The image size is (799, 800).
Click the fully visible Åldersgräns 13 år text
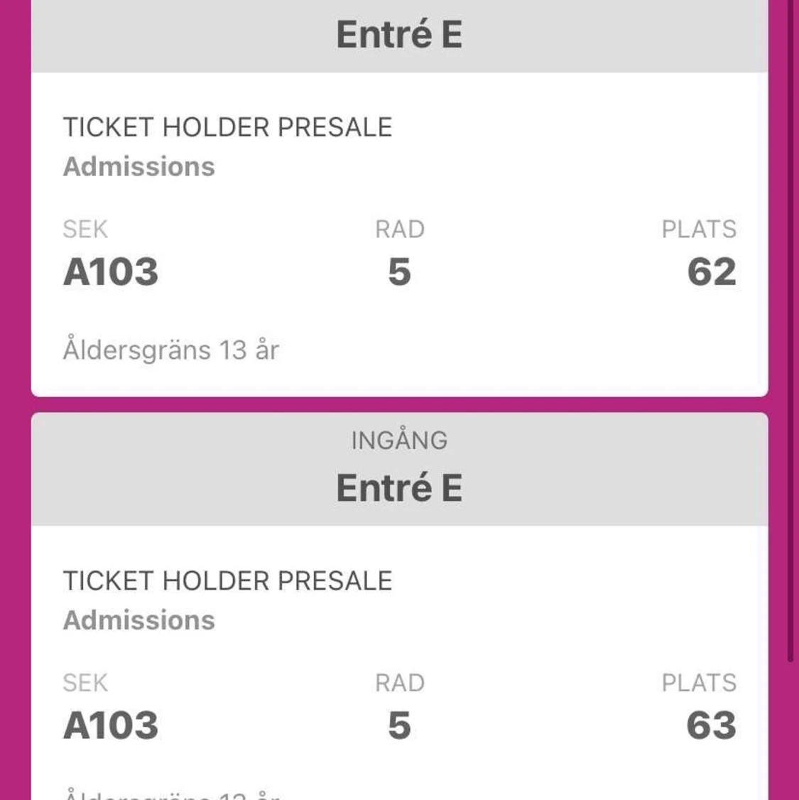pos(171,350)
